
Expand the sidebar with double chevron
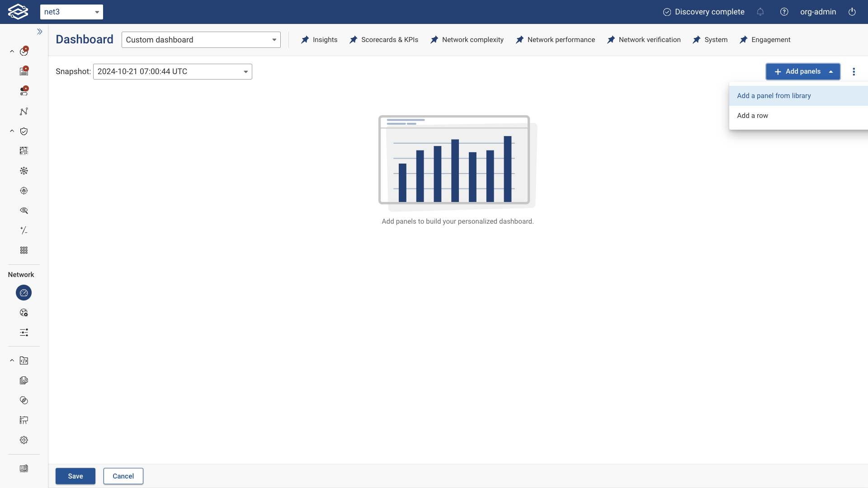(40, 32)
